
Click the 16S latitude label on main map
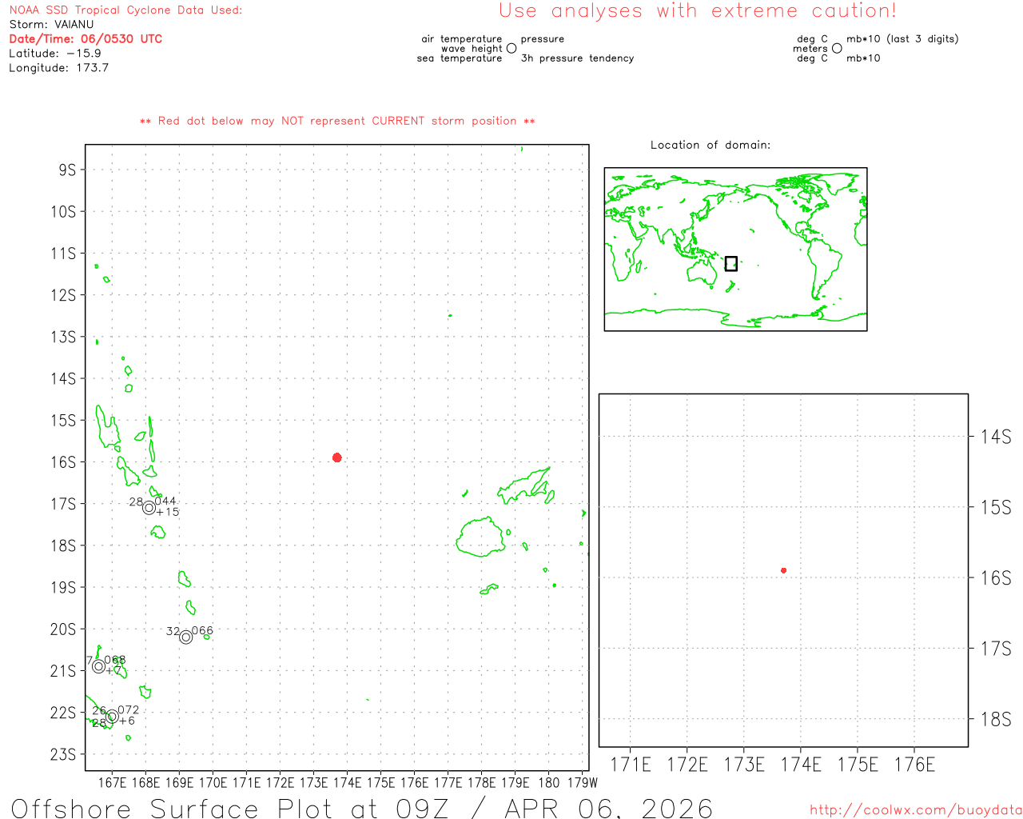(x=63, y=462)
